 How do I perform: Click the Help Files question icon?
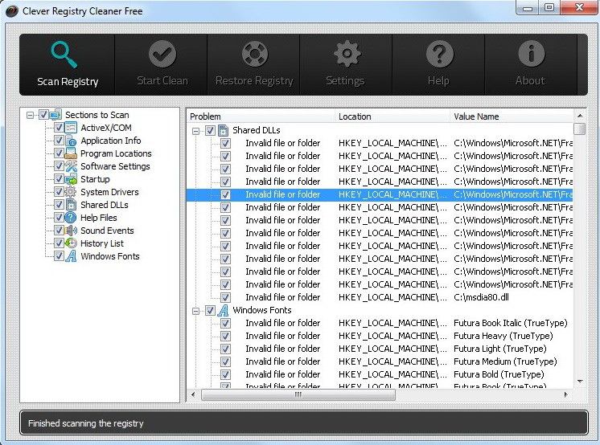[71, 218]
